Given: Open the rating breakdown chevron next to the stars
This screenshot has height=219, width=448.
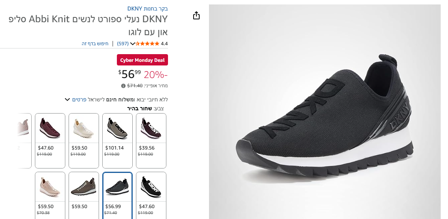Looking at the screenshot, I should (132, 44).
